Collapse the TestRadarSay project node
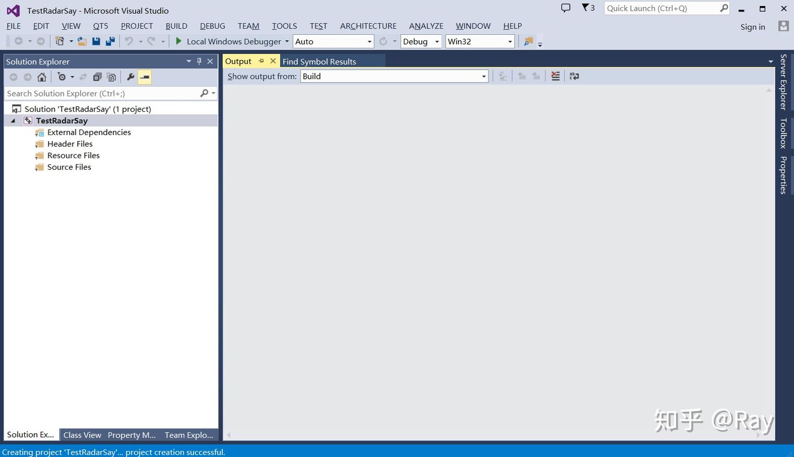The width and height of the screenshot is (794, 457). coord(13,120)
